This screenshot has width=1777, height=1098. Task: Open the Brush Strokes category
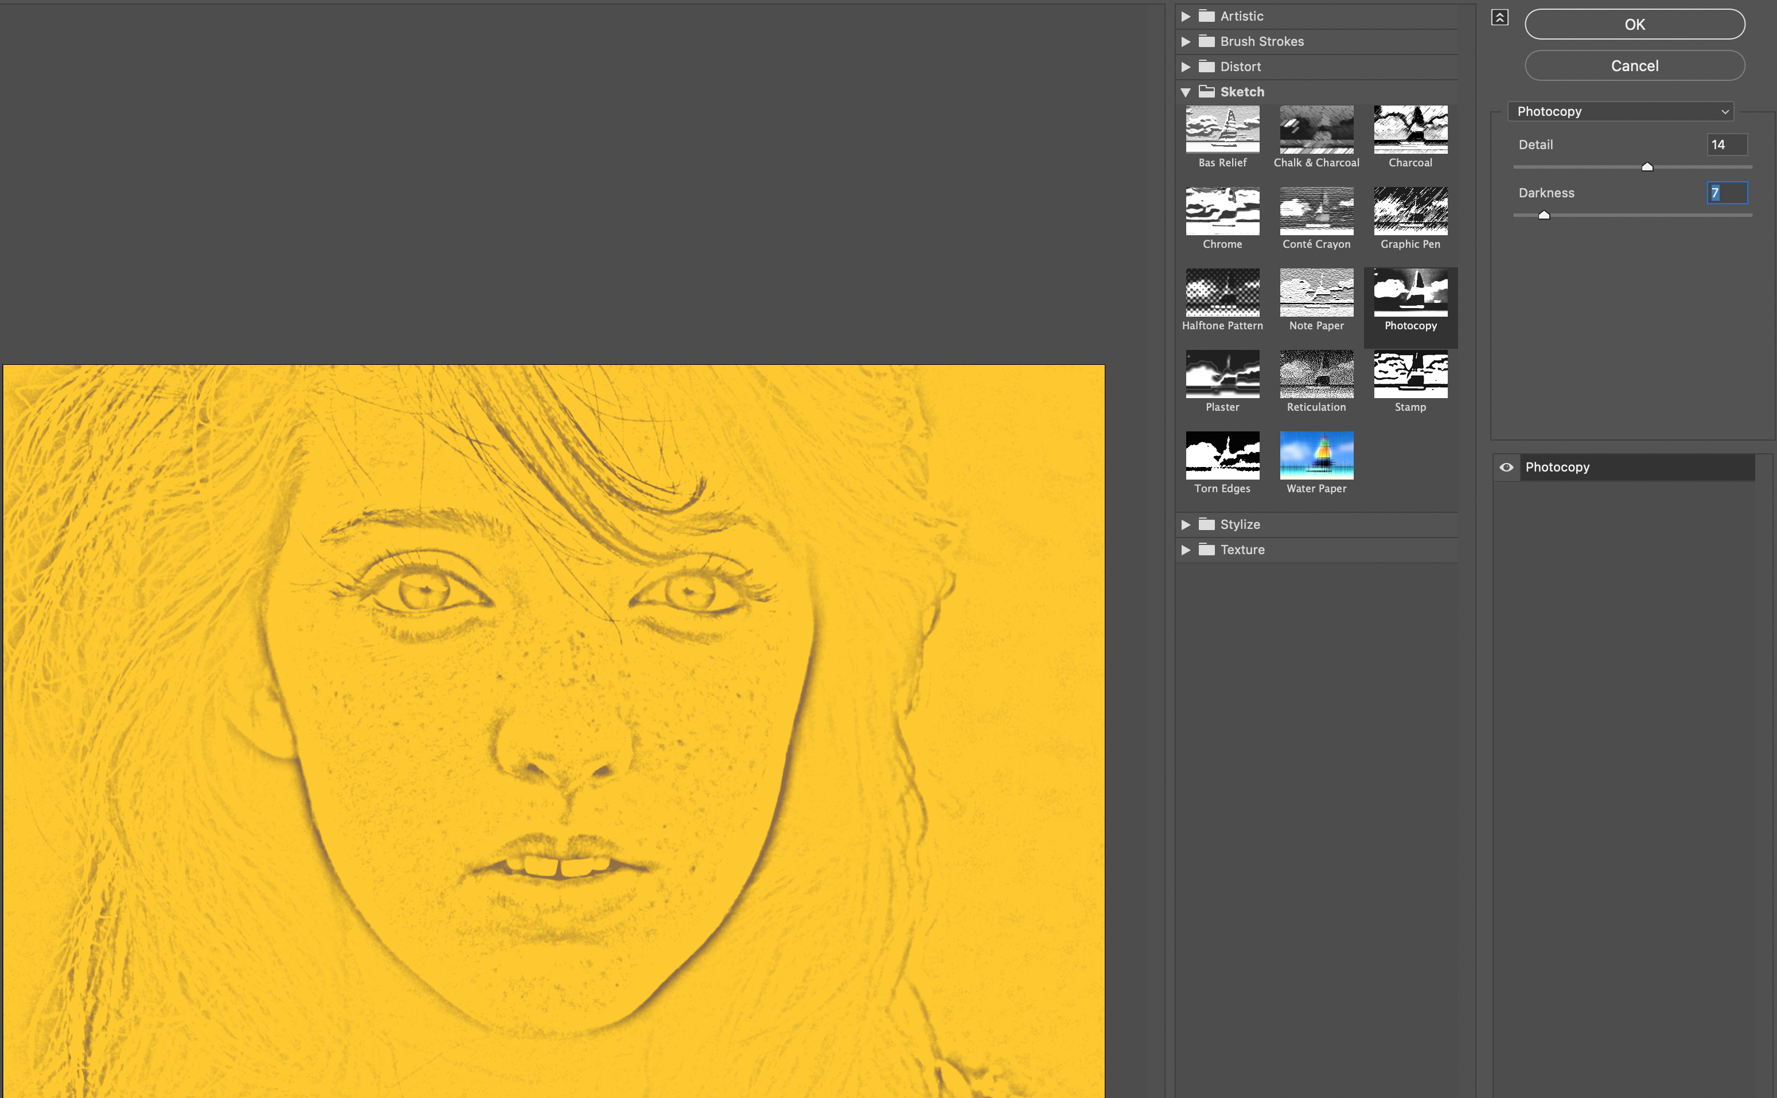pos(1186,41)
